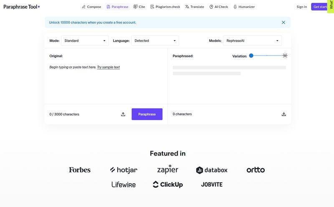The image size is (334, 207).
Task: Open the AI Check tab
Action: (219, 7)
